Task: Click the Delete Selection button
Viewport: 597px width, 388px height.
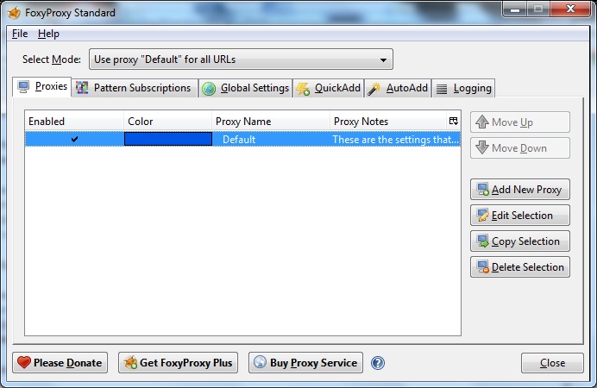Action: point(520,266)
